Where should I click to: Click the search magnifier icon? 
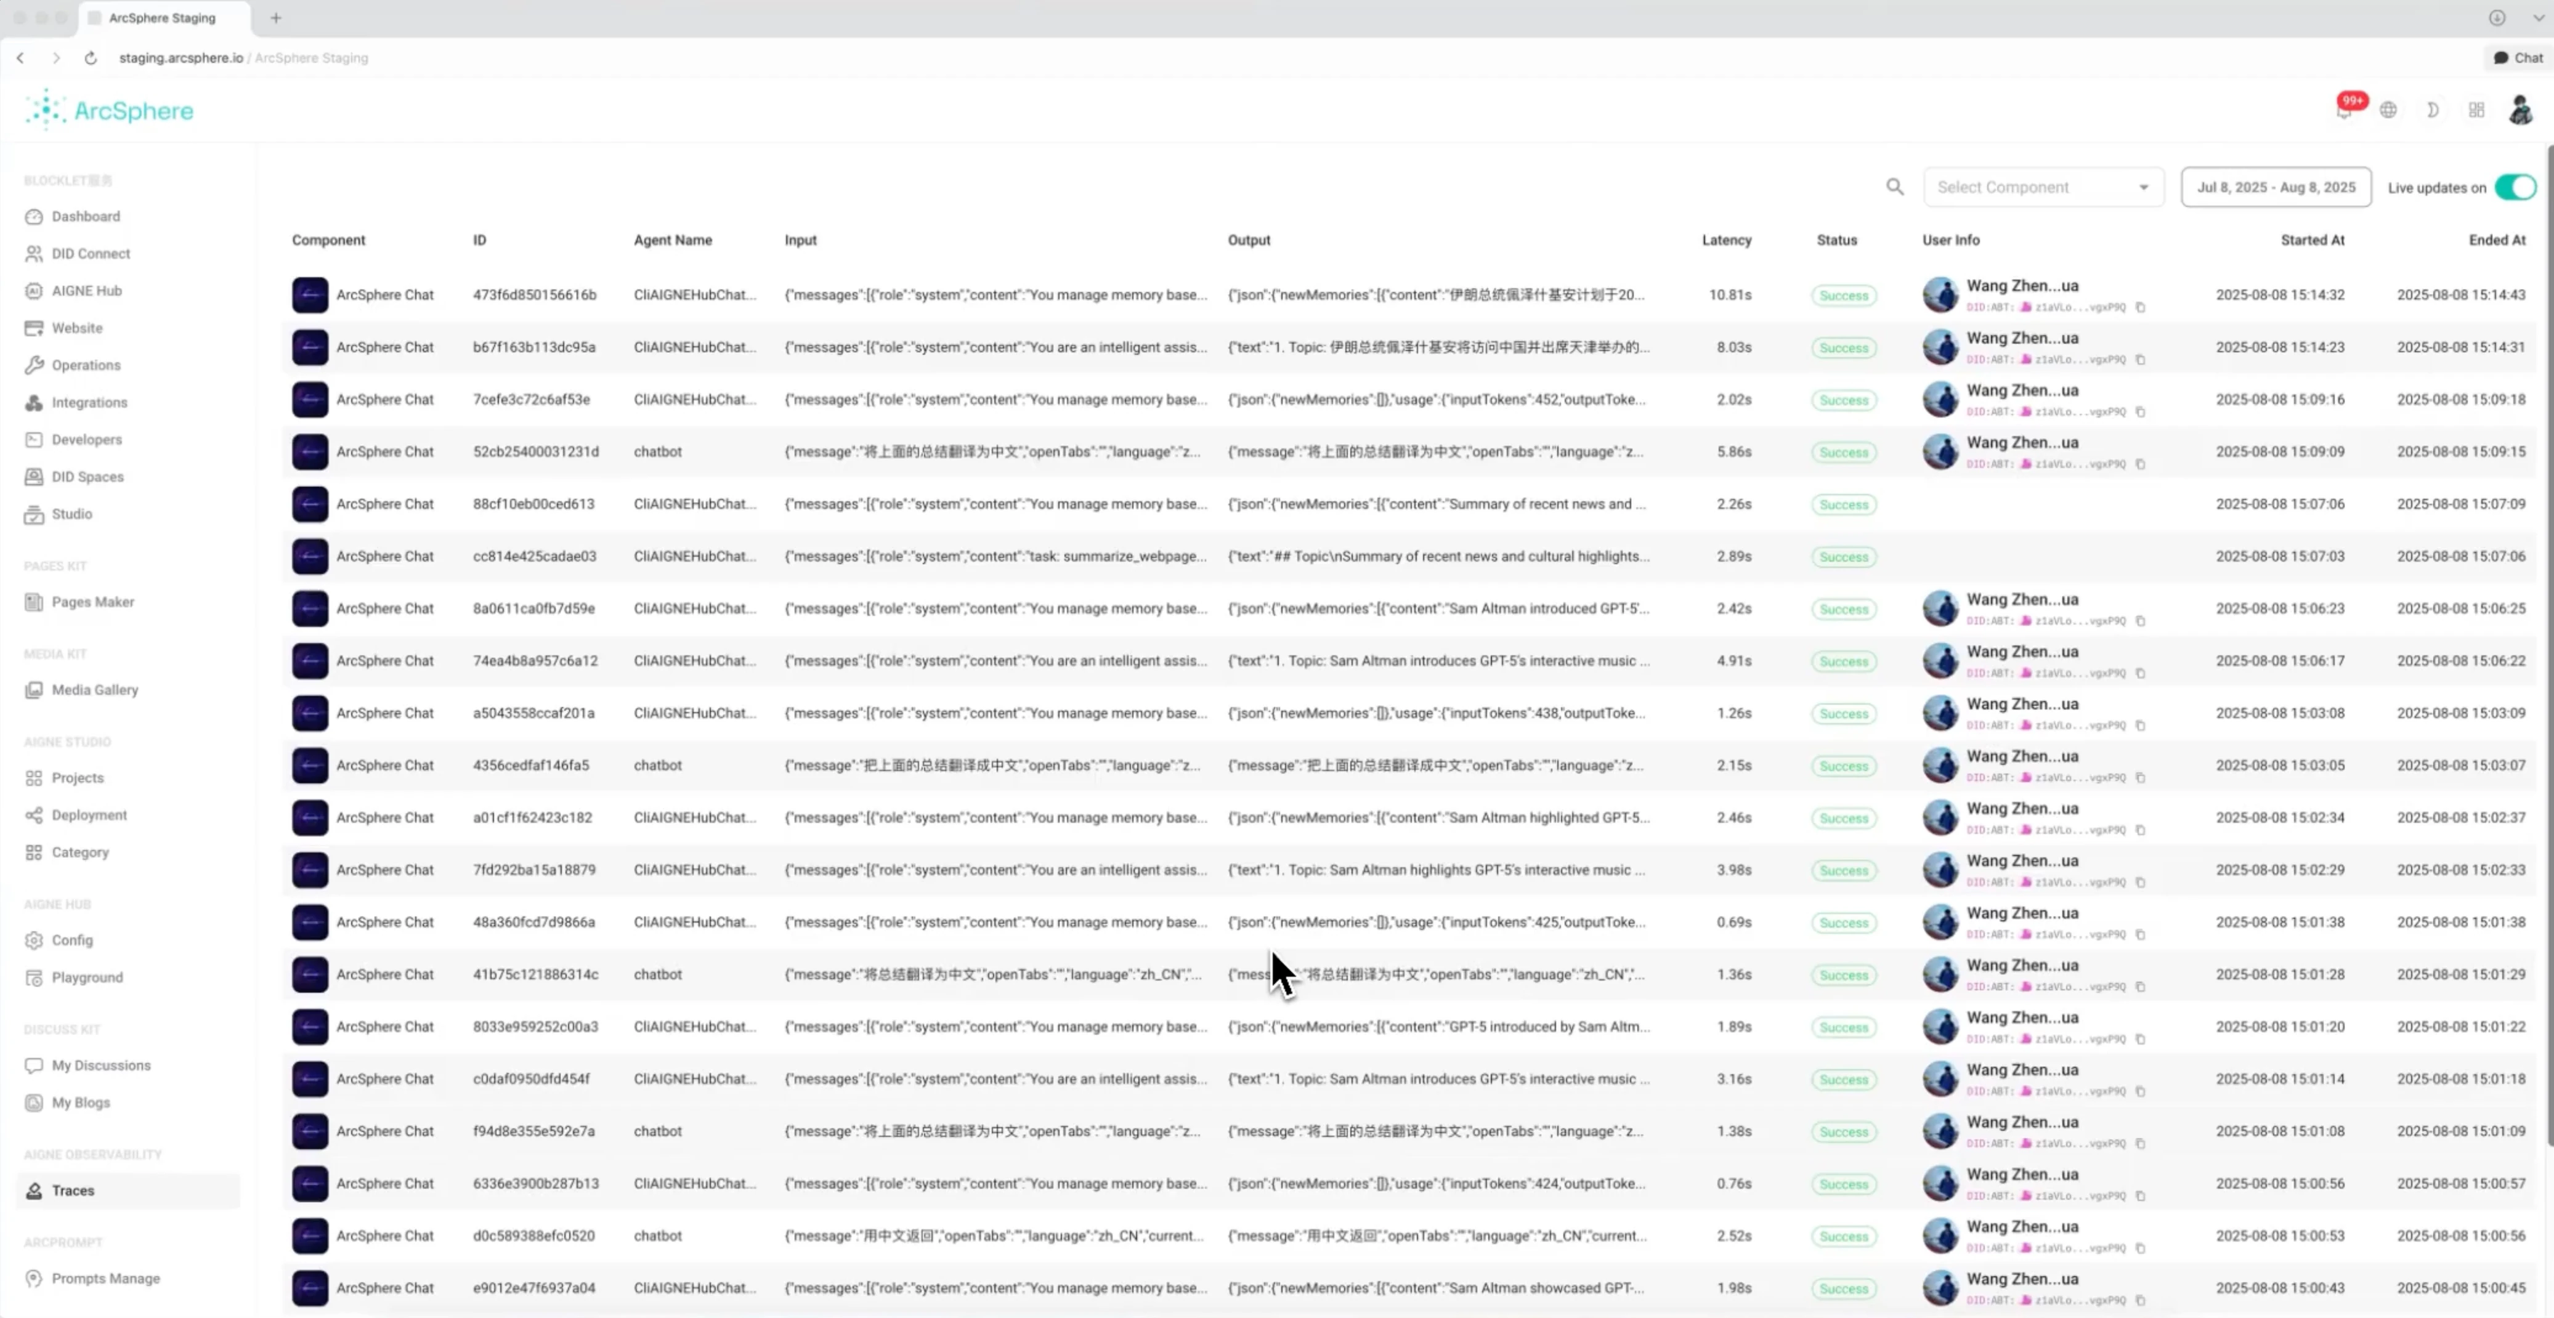pyautogui.click(x=1895, y=187)
